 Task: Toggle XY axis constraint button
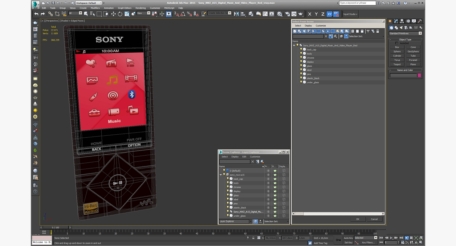[x=329, y=14]
